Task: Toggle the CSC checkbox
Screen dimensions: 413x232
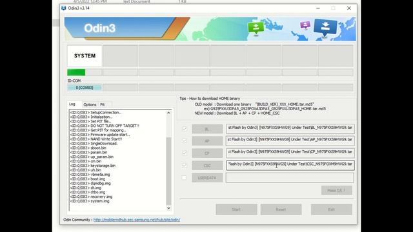Action: (x=185, y=165)
